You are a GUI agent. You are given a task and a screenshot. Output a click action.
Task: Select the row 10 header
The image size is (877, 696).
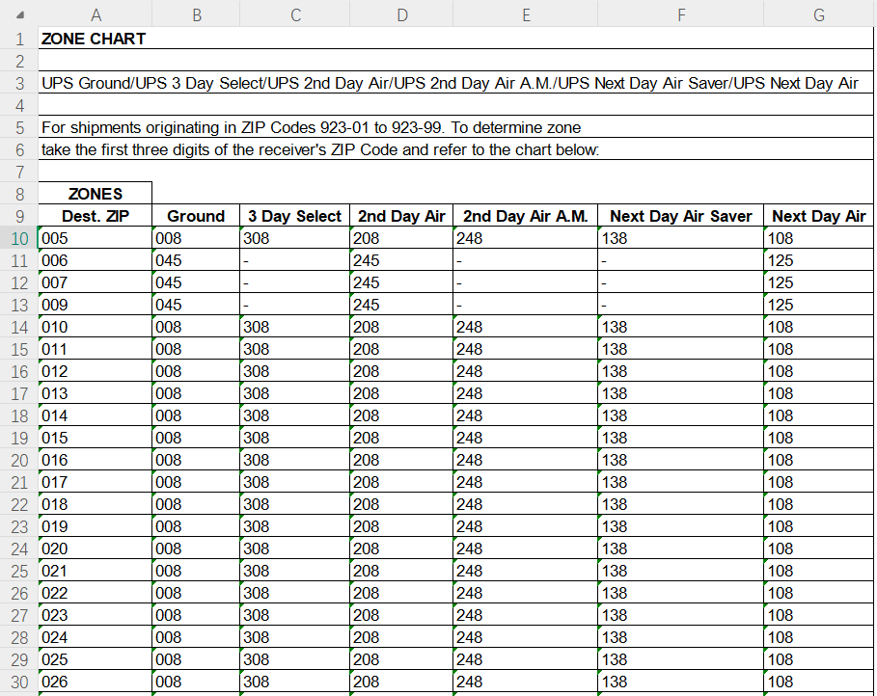(19, 238)
